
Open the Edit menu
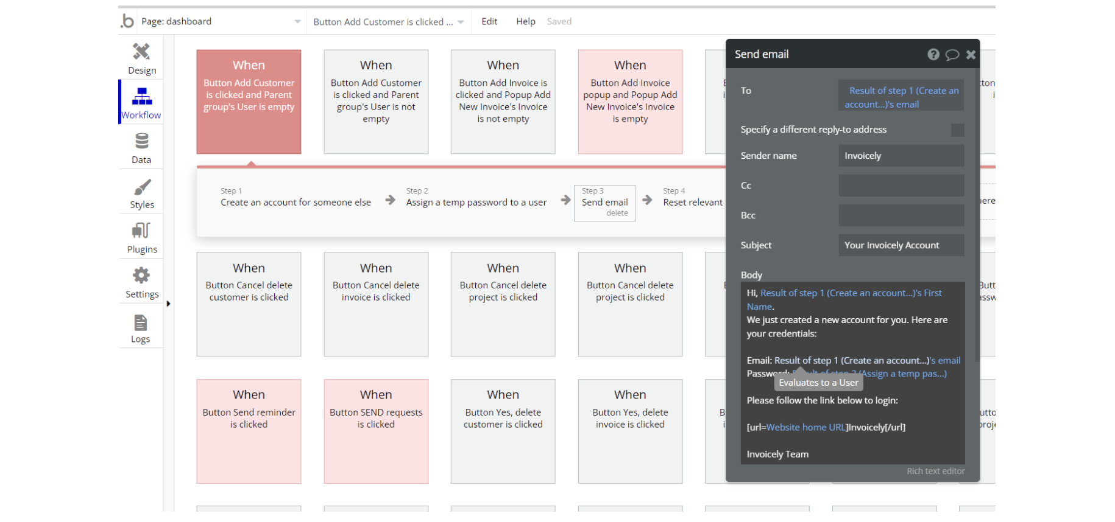[489, 22]
